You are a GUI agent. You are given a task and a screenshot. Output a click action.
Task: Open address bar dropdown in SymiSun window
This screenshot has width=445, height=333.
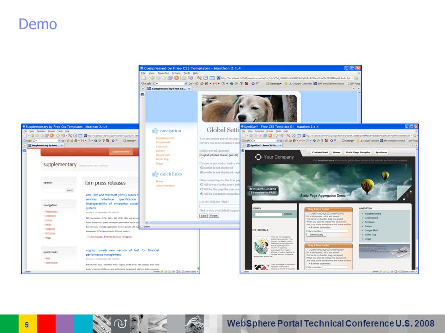click(412, 136)
